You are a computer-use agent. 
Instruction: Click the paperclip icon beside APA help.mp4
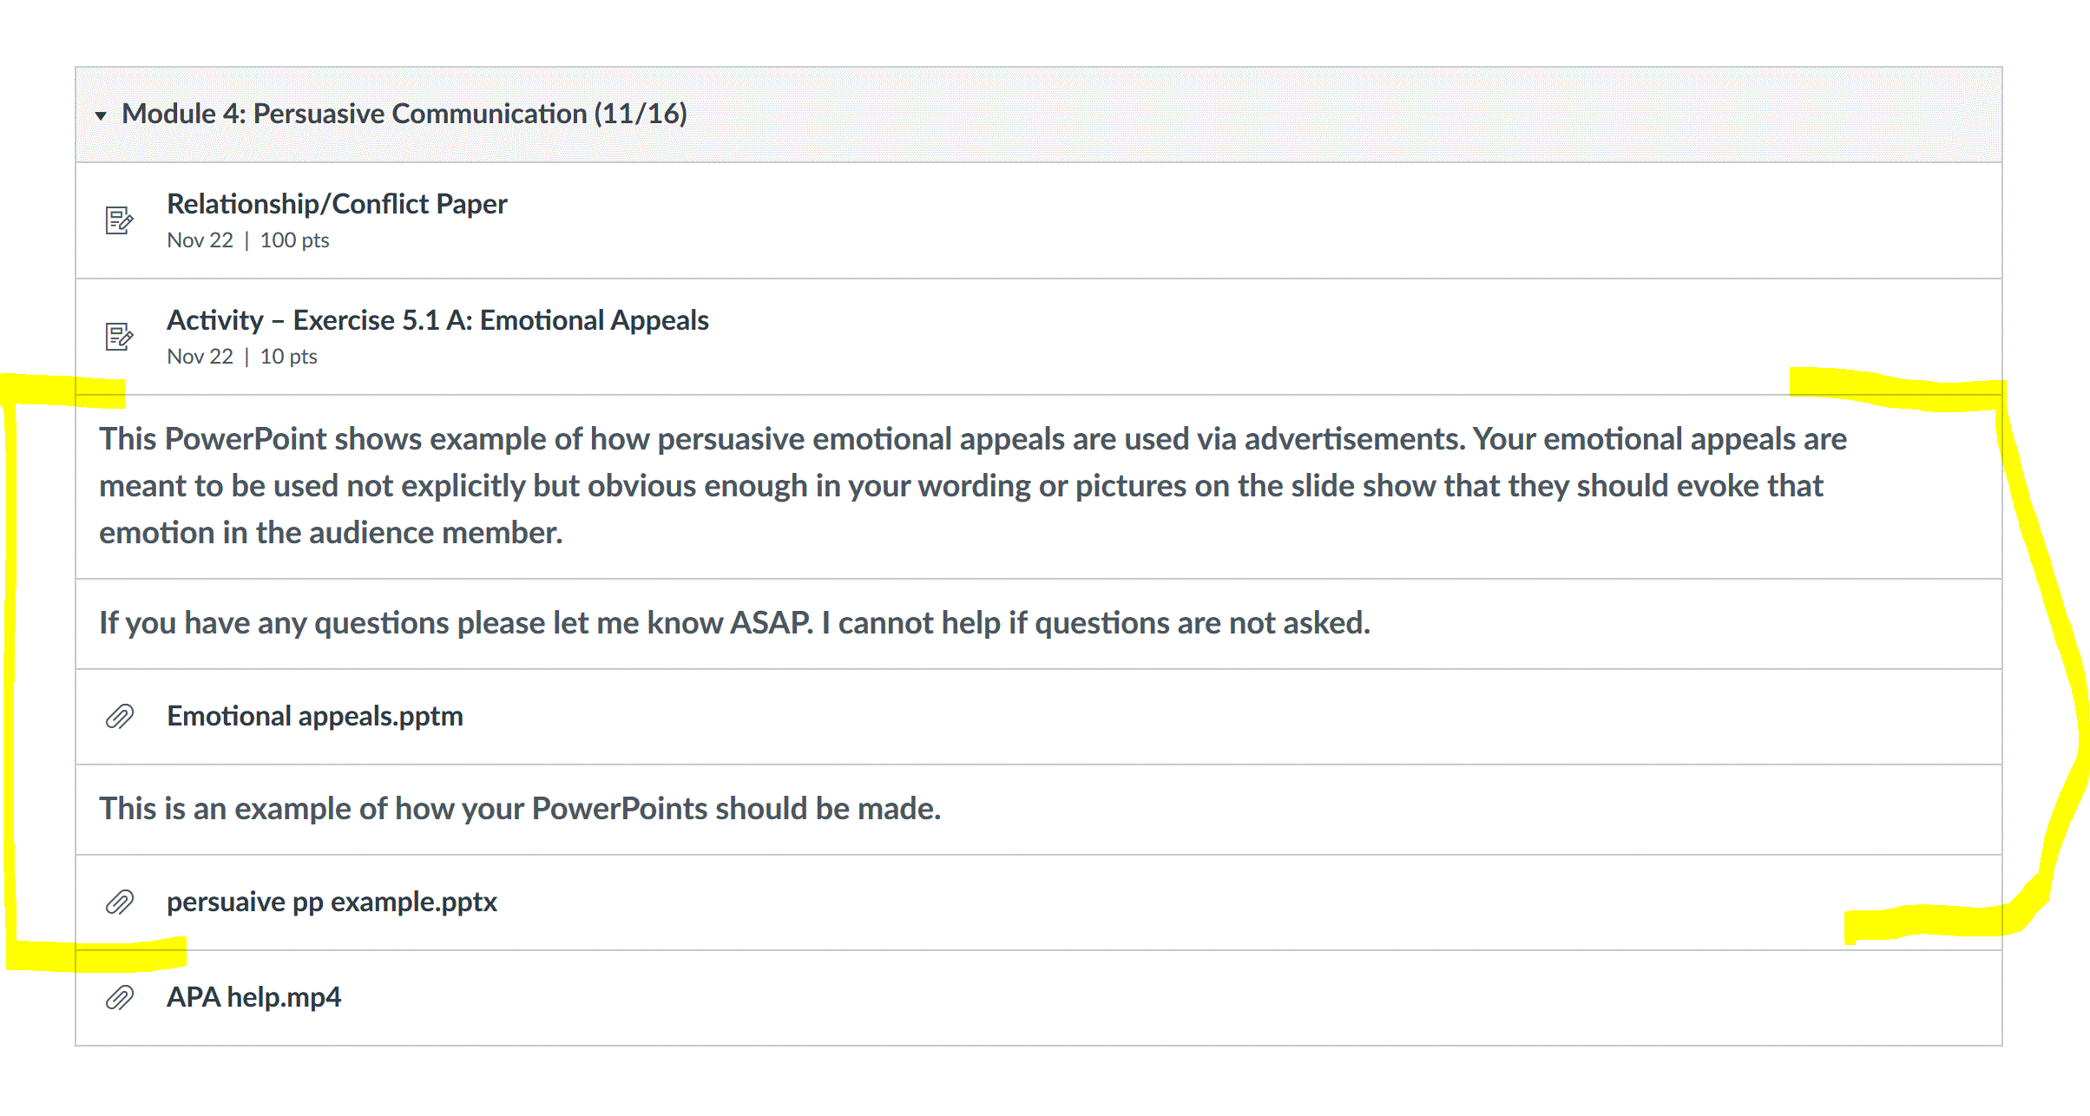click(x=120, y=998)
